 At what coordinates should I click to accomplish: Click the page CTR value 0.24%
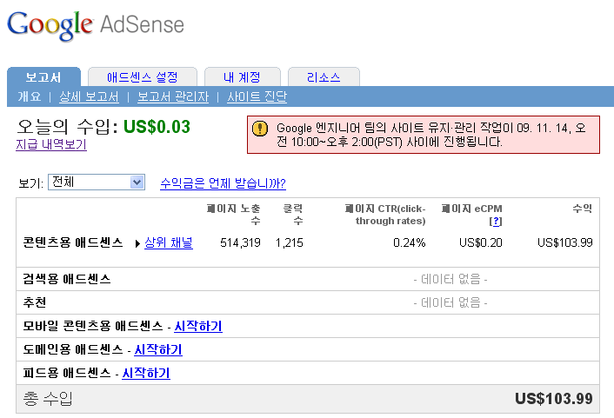[x=410, y=242]
